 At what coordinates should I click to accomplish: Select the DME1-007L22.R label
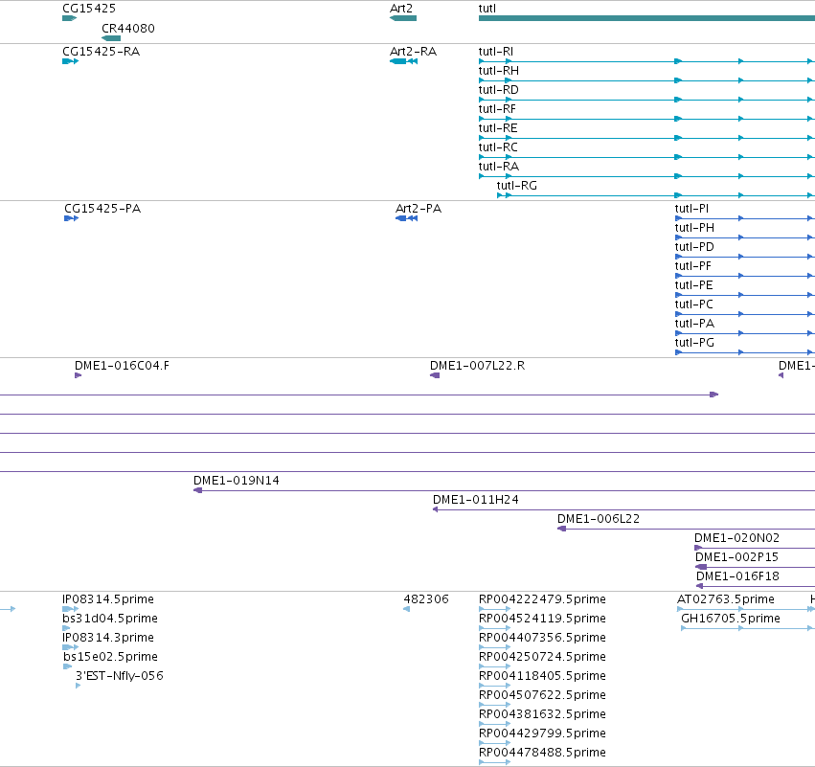pos(477,366)
